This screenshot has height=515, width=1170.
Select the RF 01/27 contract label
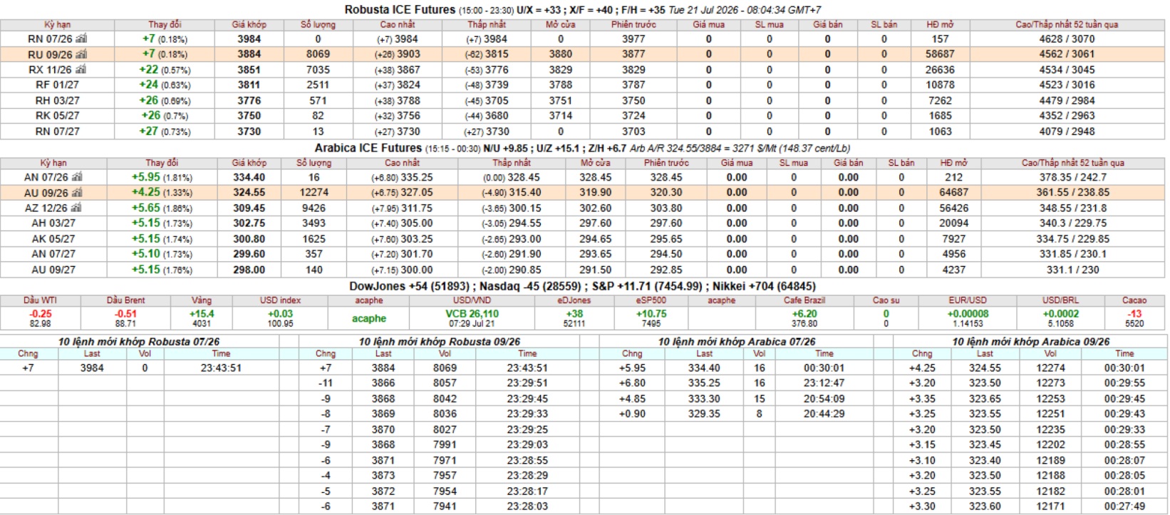(58, 85)
